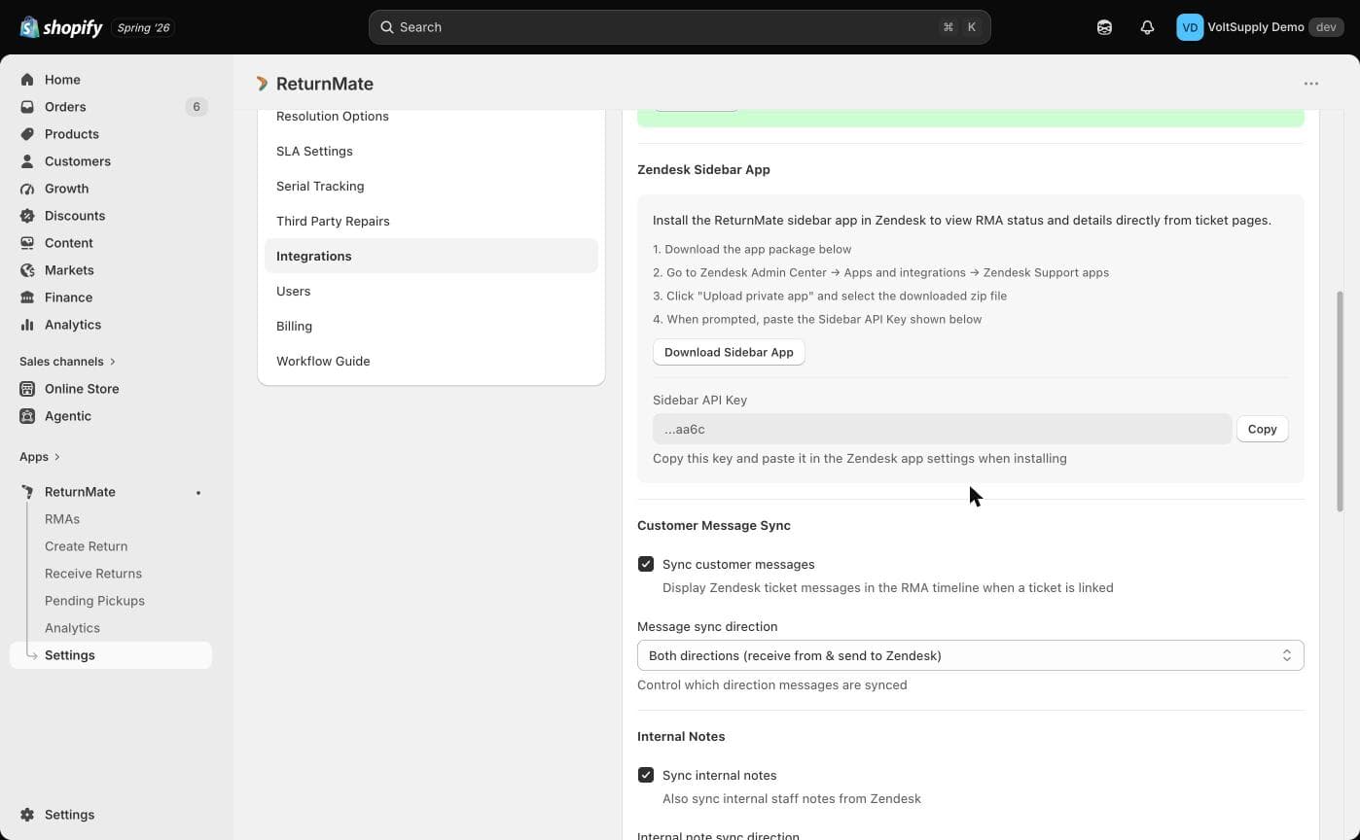
Task: Click the Agentic channel icon
Action: point(27,416)
